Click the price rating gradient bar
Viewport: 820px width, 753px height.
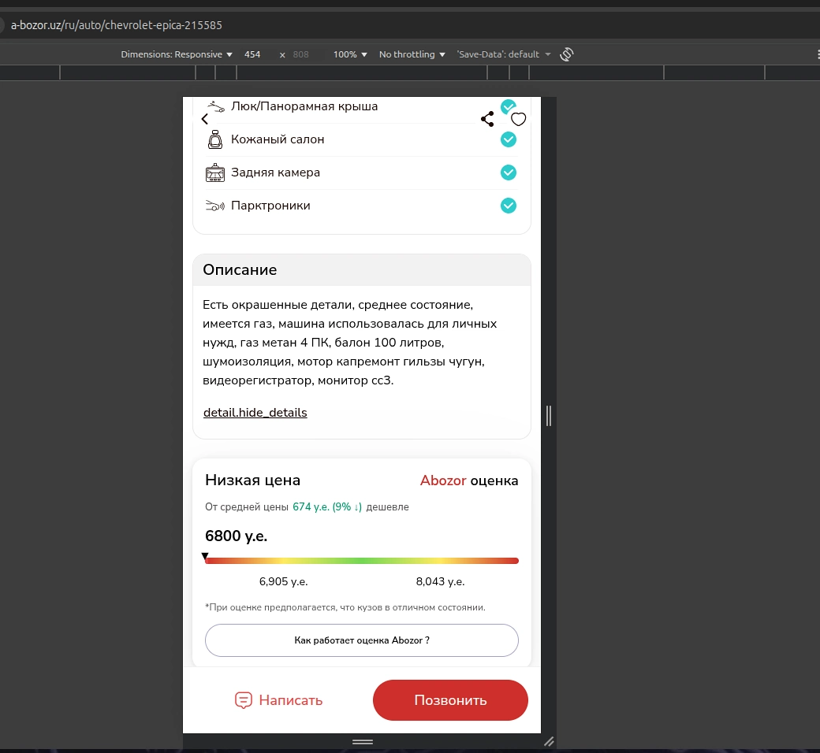point(362,561)
